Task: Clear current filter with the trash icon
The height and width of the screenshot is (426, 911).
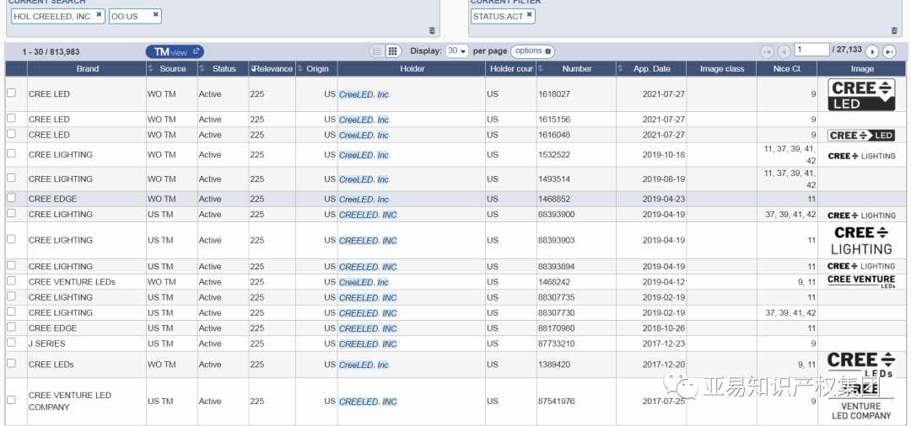Action: (x=894, y=30)
